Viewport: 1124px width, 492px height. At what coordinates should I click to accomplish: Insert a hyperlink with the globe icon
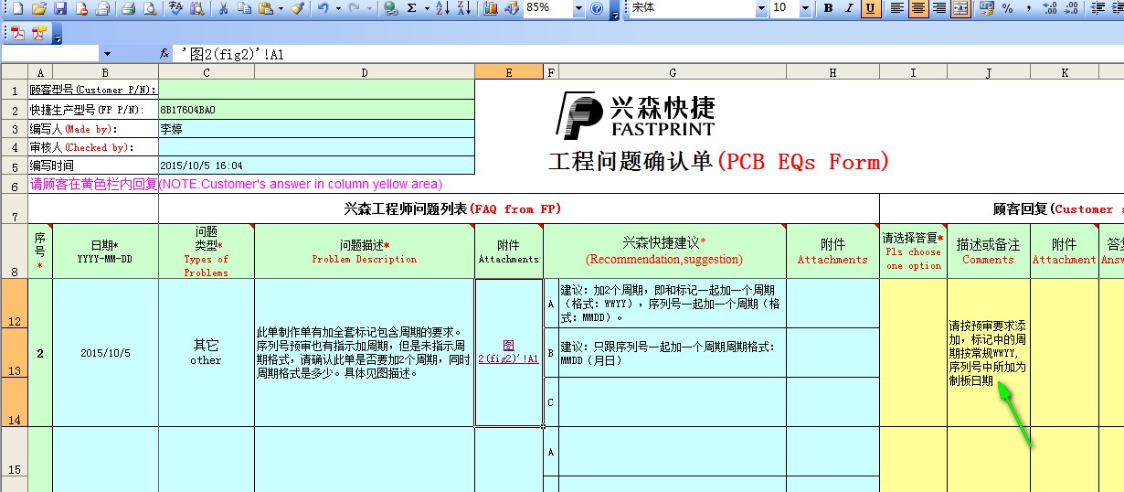click(x=391, y=8)
